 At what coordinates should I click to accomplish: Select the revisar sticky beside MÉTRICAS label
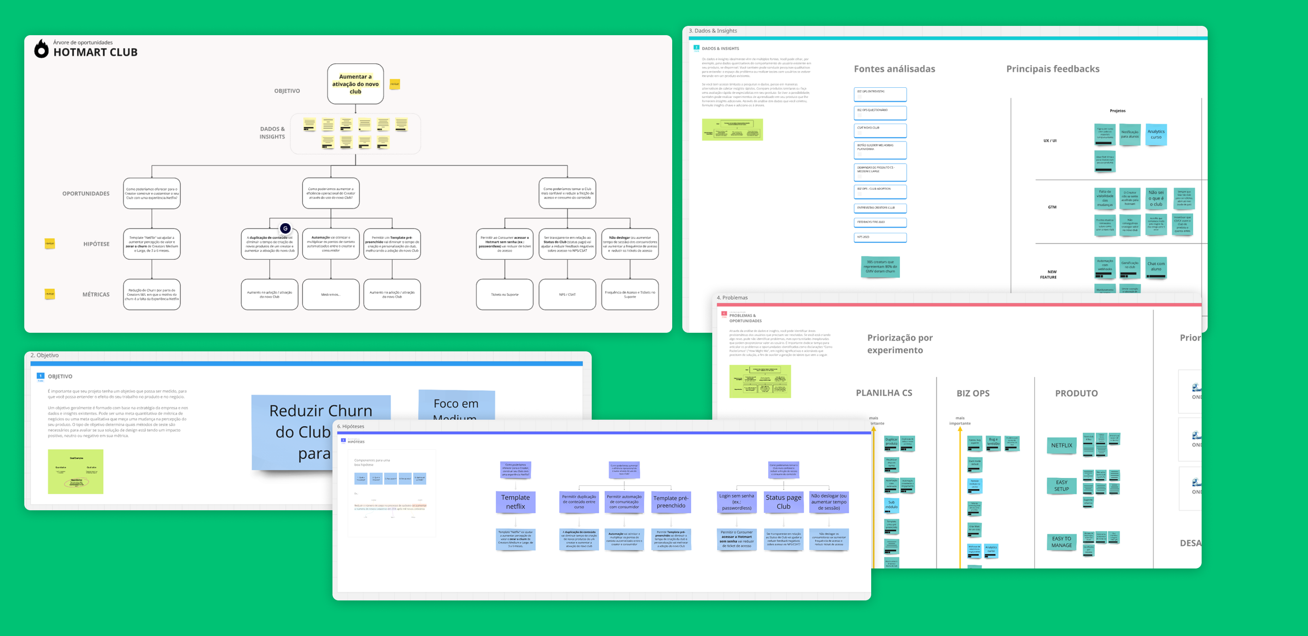coord(50,294)
